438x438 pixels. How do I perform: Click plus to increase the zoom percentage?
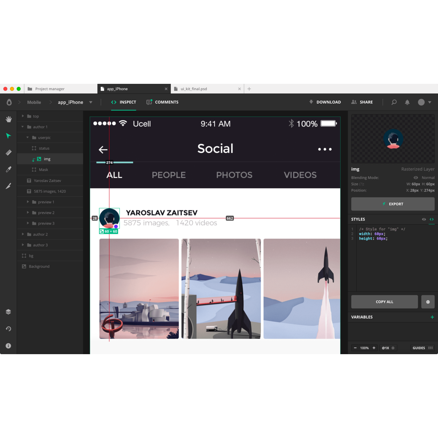pyautogui.click(x=374, y=348)
